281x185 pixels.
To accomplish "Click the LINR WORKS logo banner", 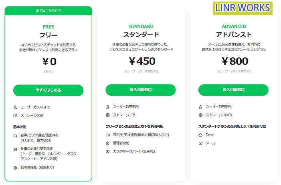I will click(243, 8).
